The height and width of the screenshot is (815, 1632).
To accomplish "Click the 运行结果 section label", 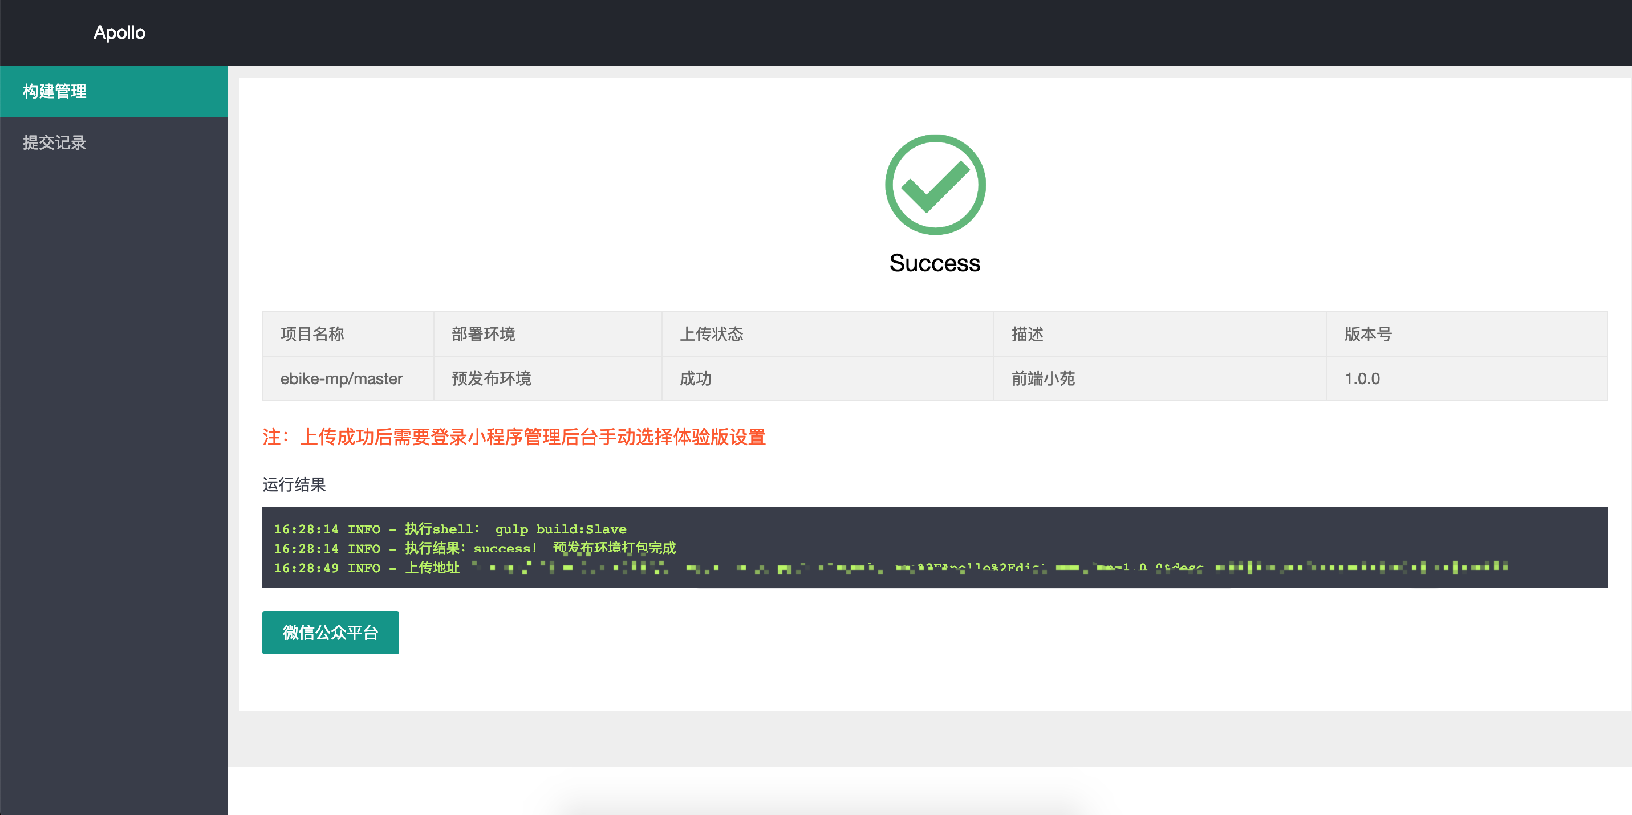I will (294, 484).
